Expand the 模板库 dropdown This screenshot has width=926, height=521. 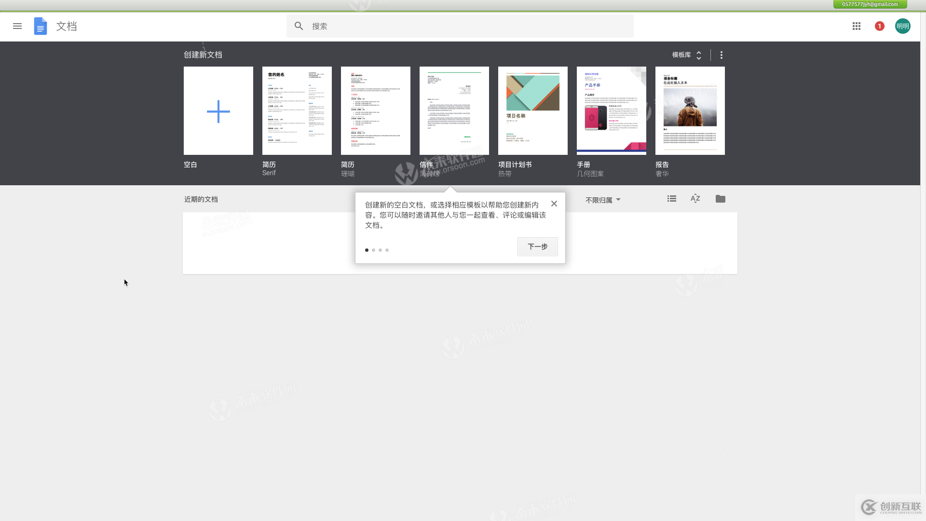coord(686,55)
